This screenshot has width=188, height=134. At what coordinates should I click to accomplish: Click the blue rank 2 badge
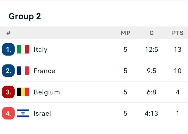[8, 71]
